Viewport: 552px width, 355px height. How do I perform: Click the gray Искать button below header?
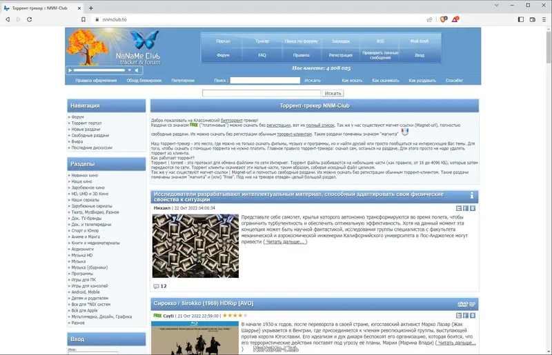(333, 93)
